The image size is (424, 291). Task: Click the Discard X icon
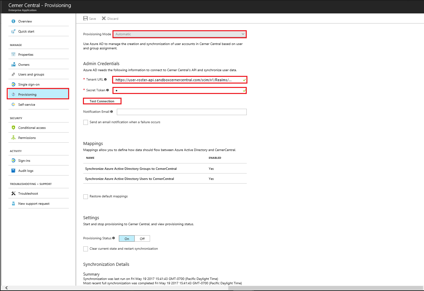[104, 18]
